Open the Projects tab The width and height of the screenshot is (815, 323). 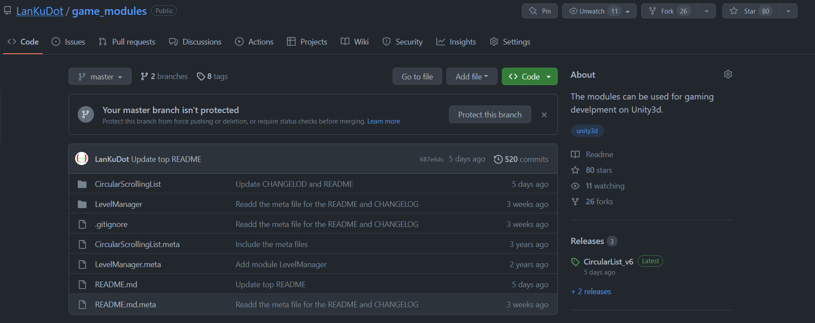click(x=307, y=41)
